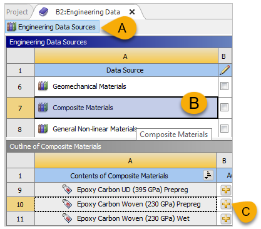This screenshot has width=261, height=229.
Task: Check the edit box for Composite Materials
Action: 224,107
